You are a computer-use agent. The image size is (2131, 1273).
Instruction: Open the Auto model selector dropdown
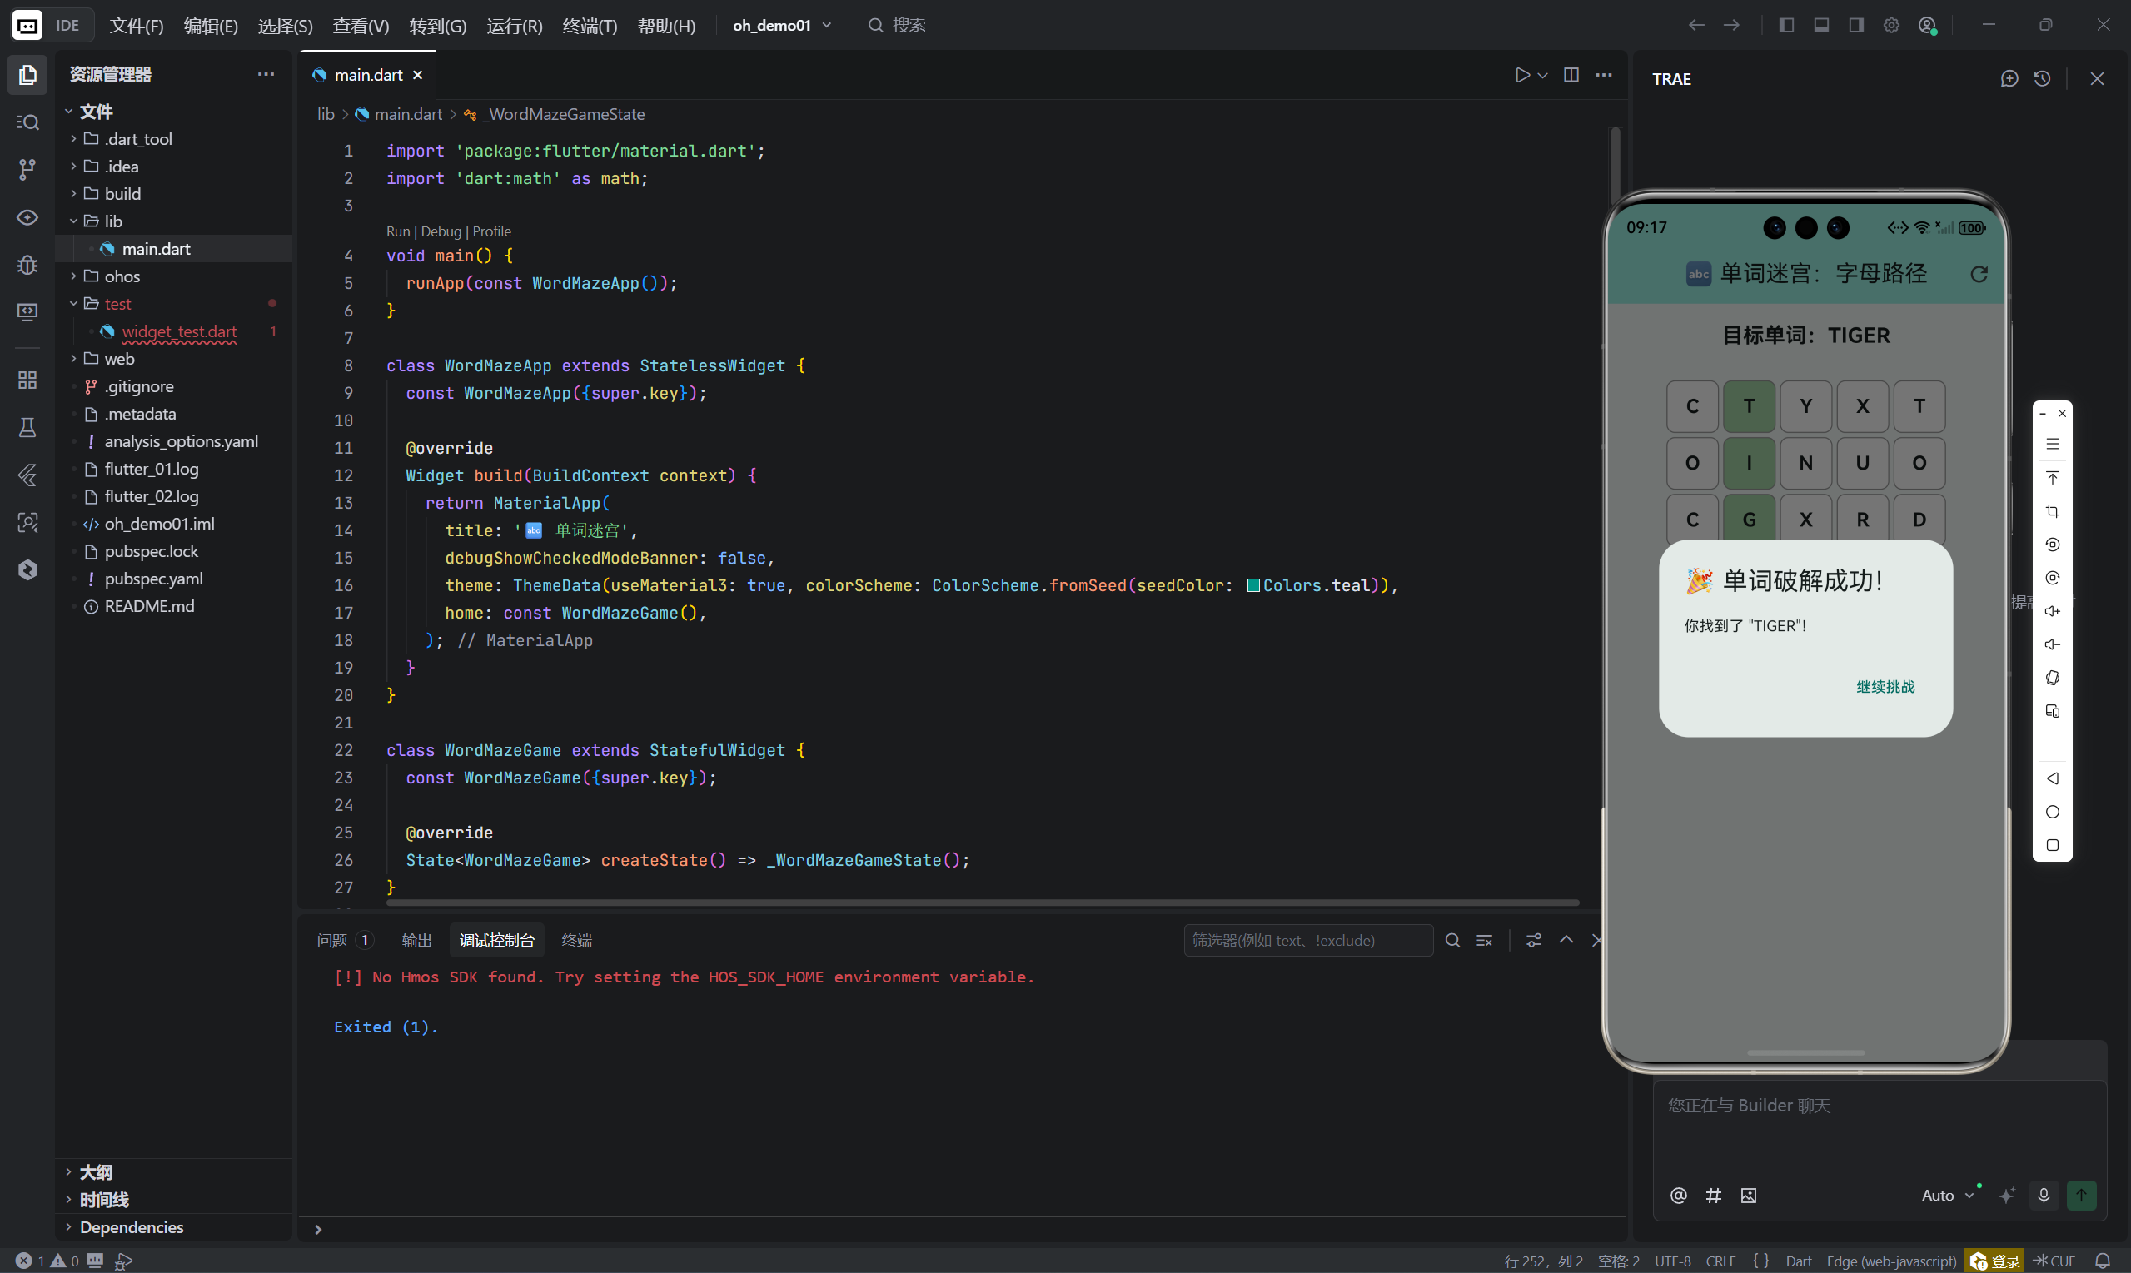point(1947,1195)
